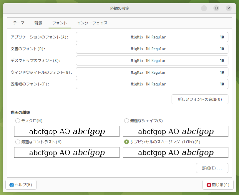Click the モノクロ font preview sample

click(x=67, y=131)
